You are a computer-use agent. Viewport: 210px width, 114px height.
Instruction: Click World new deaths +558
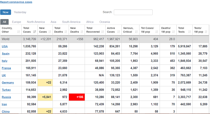80,39
